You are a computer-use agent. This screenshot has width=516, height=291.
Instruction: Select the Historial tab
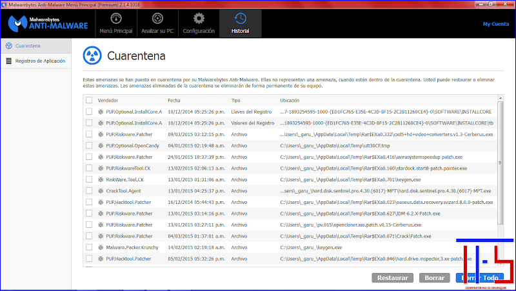click(240, 23)
